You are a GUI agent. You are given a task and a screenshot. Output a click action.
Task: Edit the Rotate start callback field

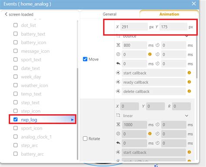tap(154, 152)
